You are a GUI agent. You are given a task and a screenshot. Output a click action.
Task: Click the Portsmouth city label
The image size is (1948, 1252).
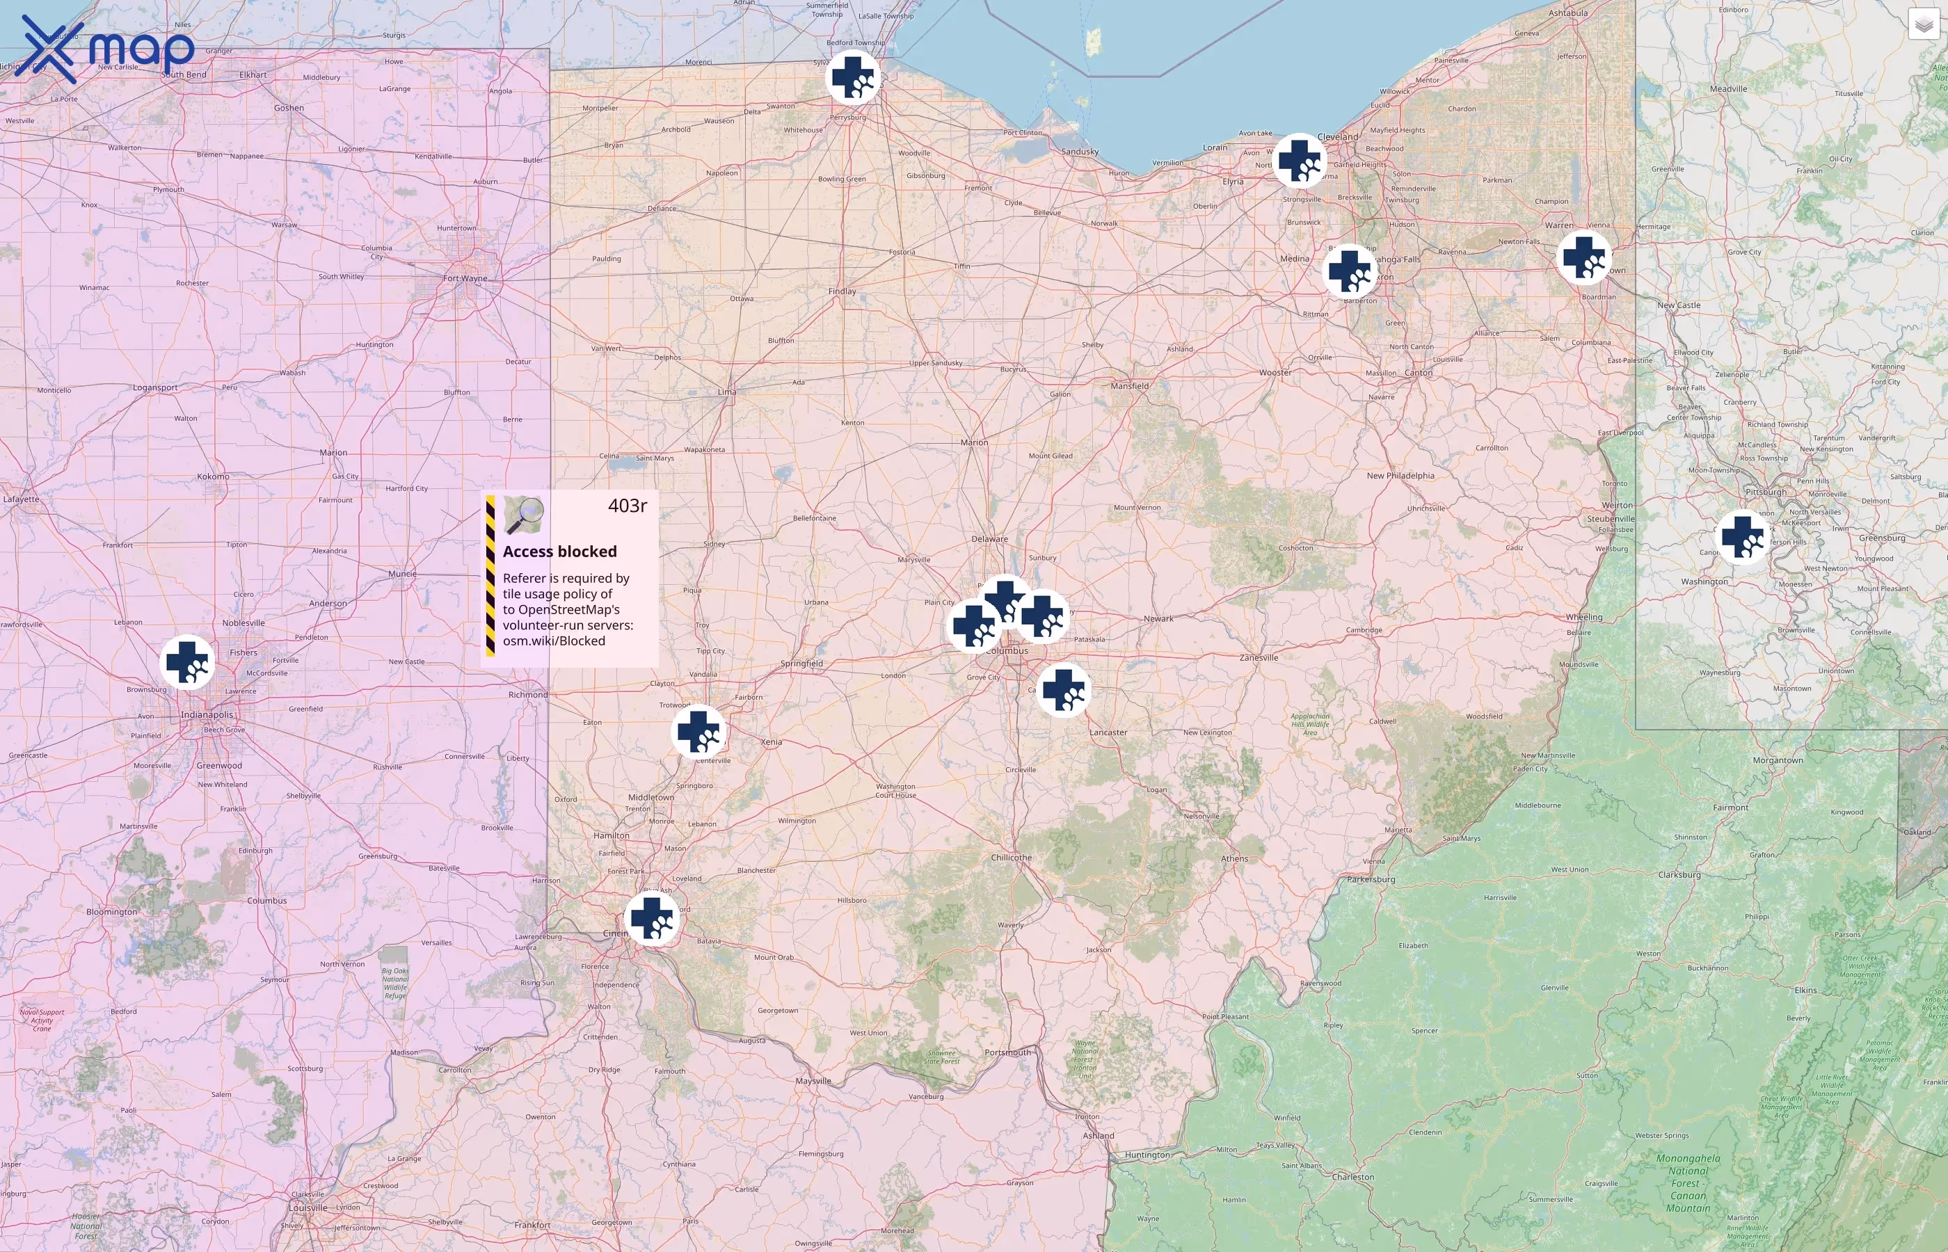[1007, 1053]
